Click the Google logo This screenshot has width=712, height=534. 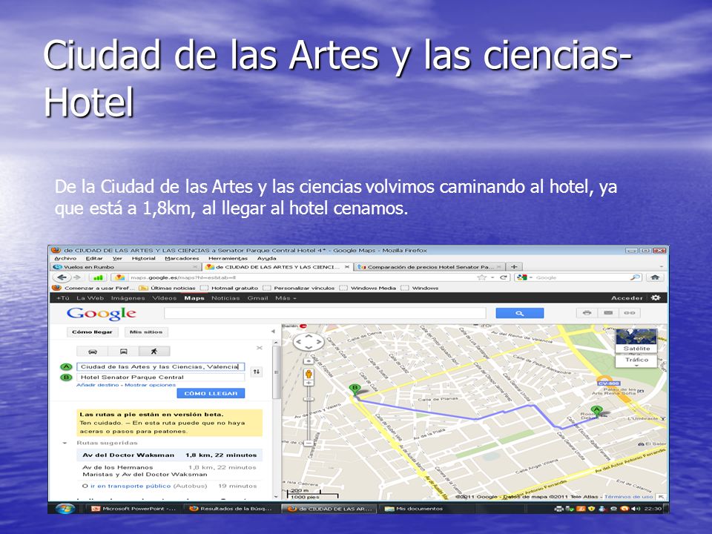pos(102,313)
